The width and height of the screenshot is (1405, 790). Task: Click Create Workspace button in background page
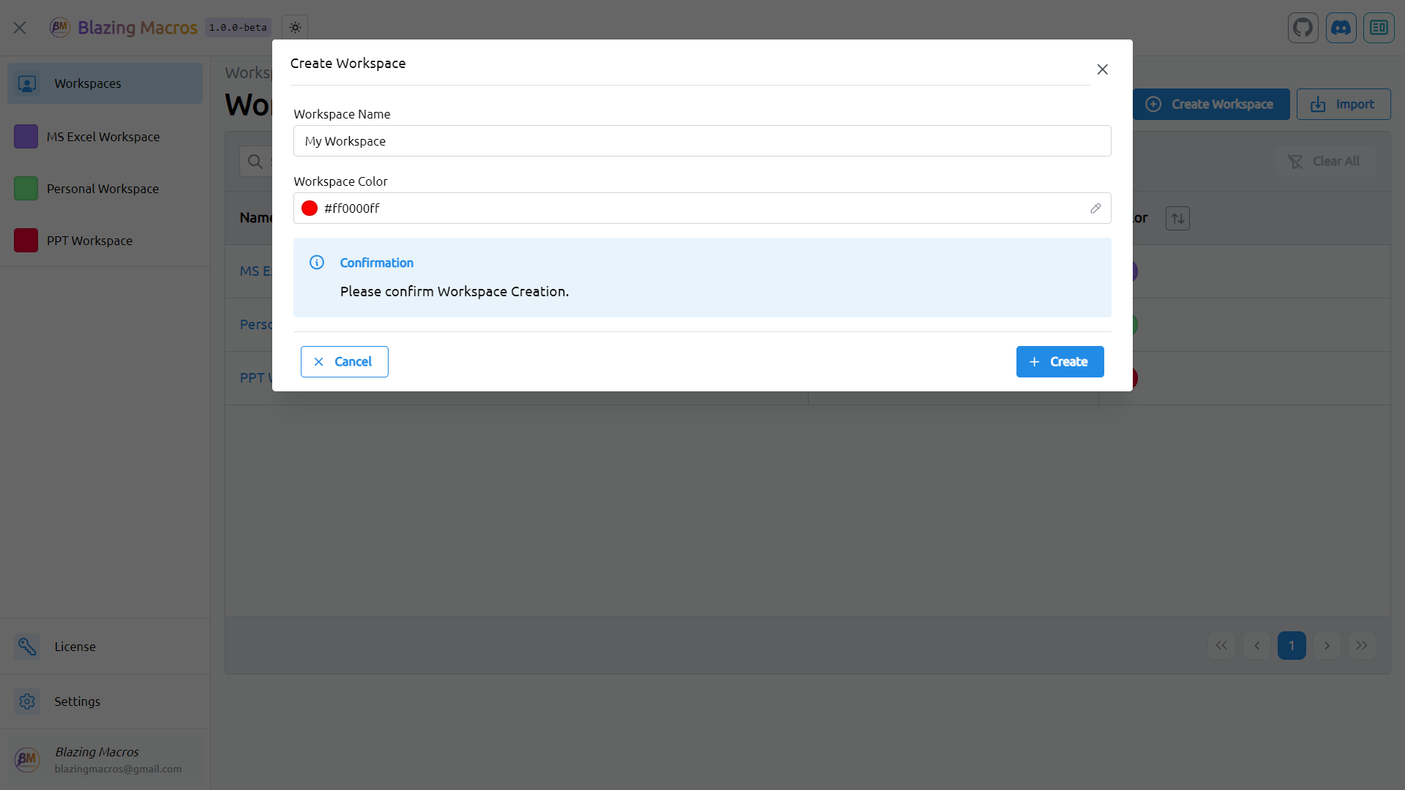[x=1211, y=105]
